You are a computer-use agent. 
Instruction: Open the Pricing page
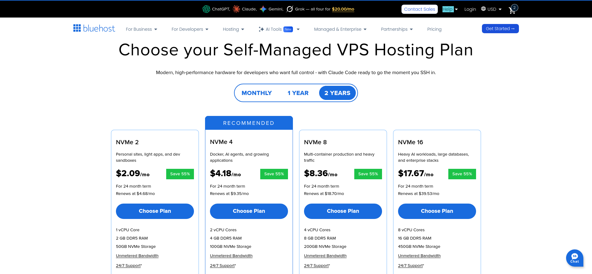434,29
